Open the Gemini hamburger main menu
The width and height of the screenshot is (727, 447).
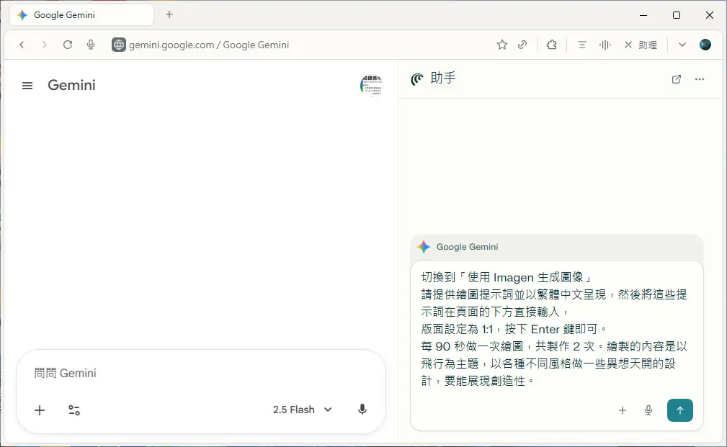(27, 85)
